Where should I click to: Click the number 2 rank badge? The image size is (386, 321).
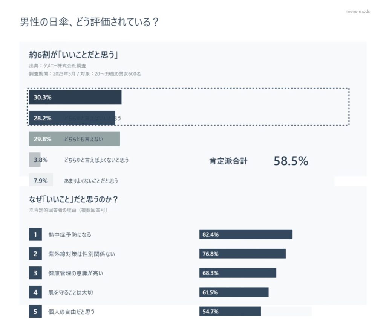point(35,254)
